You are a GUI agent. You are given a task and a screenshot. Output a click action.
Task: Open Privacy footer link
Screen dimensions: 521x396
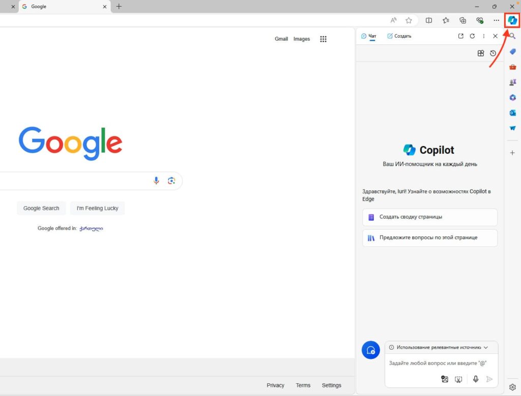pyautogui.click(x=275, y=385)
